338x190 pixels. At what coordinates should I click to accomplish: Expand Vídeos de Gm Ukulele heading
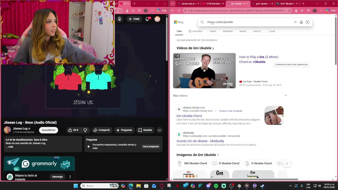pyautogui.click(x=195, y=48)
